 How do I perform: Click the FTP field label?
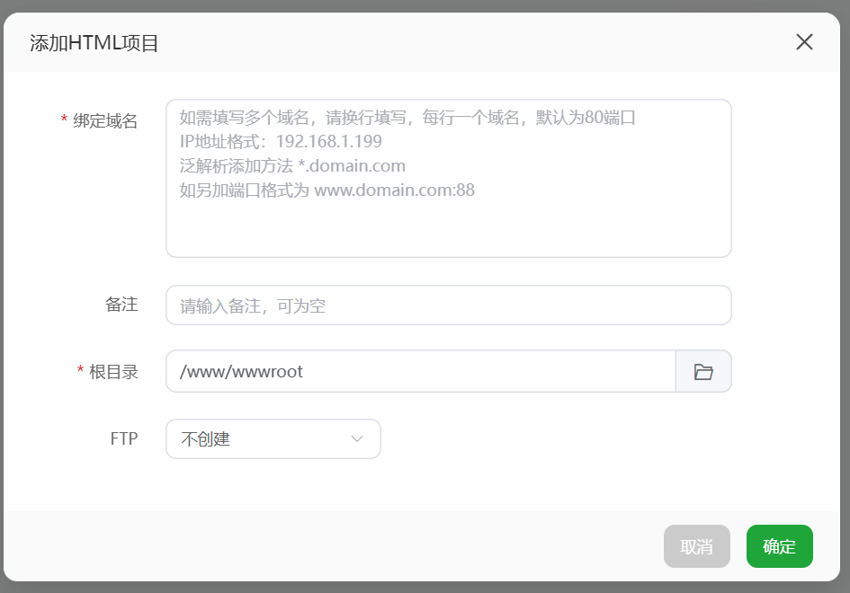tap(123, 439)
